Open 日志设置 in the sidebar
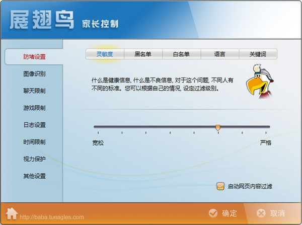The width and height of the screenshot is (302, 225). 34,125
